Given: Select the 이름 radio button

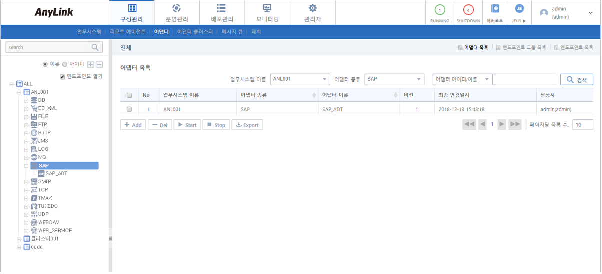Looking at the screenshot, I should tap(46, 64).
